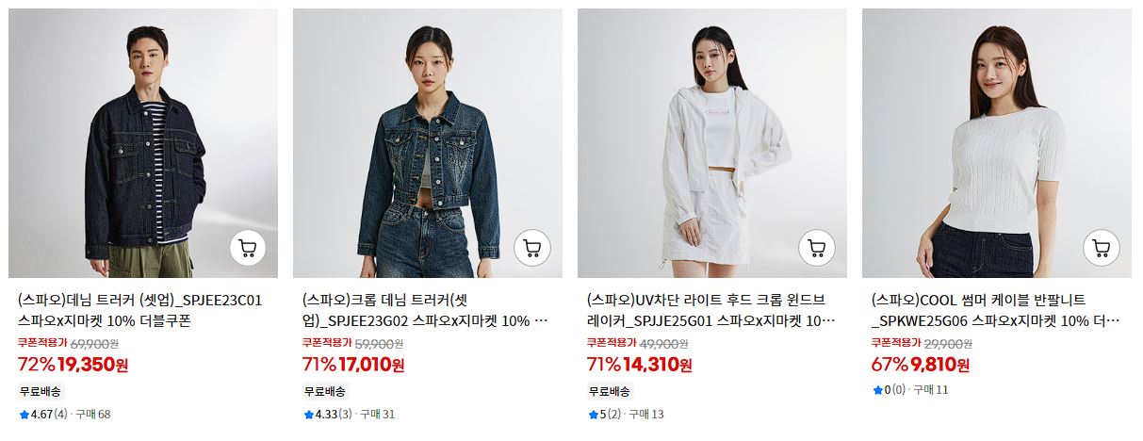Add the chrome denim trucker to cart
The width and height of the screenshot is (1143, 441).
tap(532, 249)
